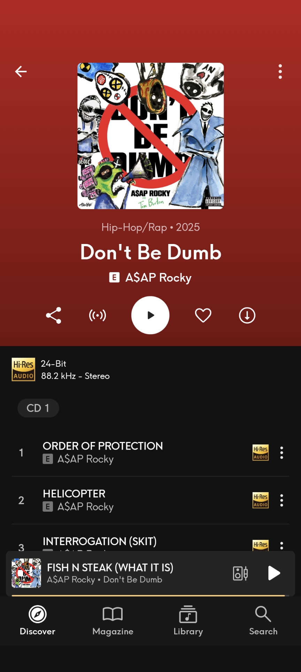Switch to the Magazine tab
Screen dimensions: 301x672
coord(113,620)
